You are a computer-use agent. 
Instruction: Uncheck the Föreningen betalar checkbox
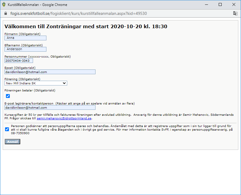click(x=8, y=96)
